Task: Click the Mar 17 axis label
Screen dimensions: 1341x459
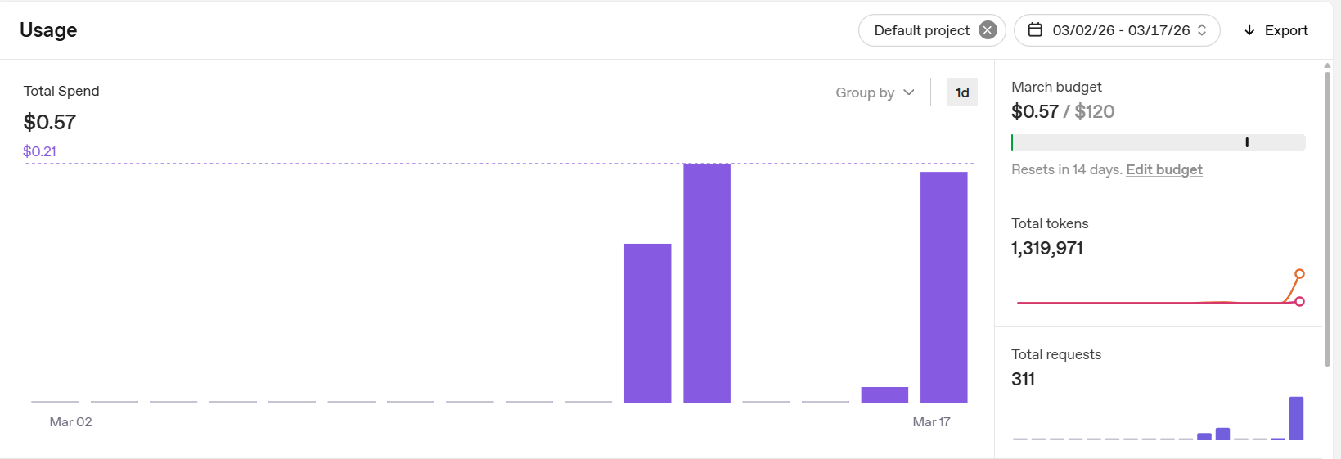Action: (931, 422)
